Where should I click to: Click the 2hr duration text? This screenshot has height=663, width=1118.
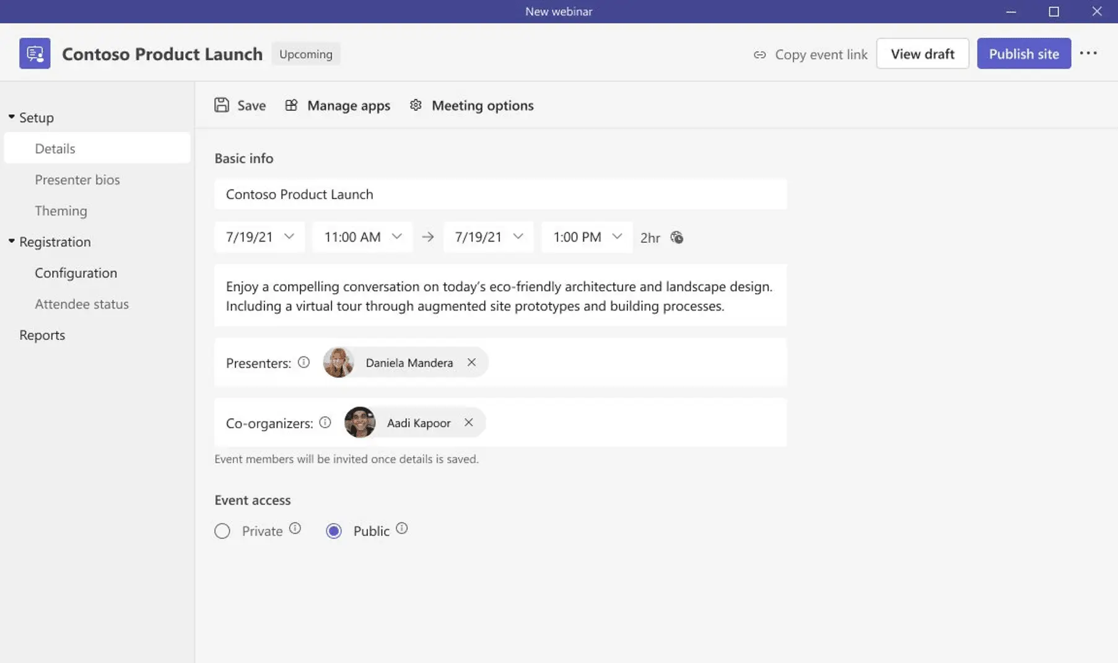coord(650,238)
